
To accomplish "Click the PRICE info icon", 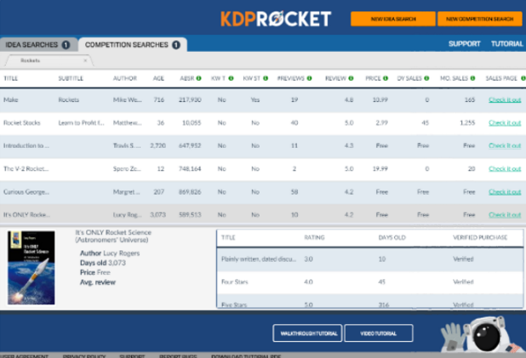I will (x=386, y=78).
